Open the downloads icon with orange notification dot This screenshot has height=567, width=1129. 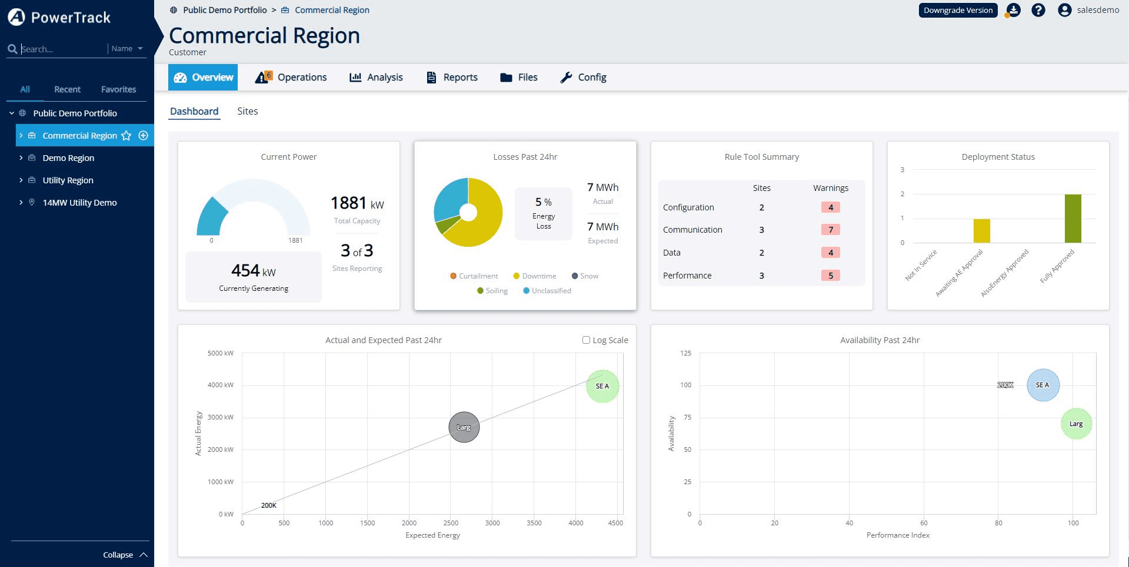point(1014,10)
